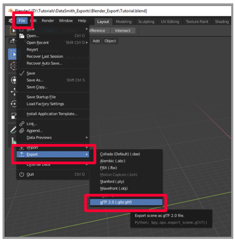Viewport: 235px width, 241px height.
Task: Open the Add menu in viewport header
Action: (x=96, y=41)
